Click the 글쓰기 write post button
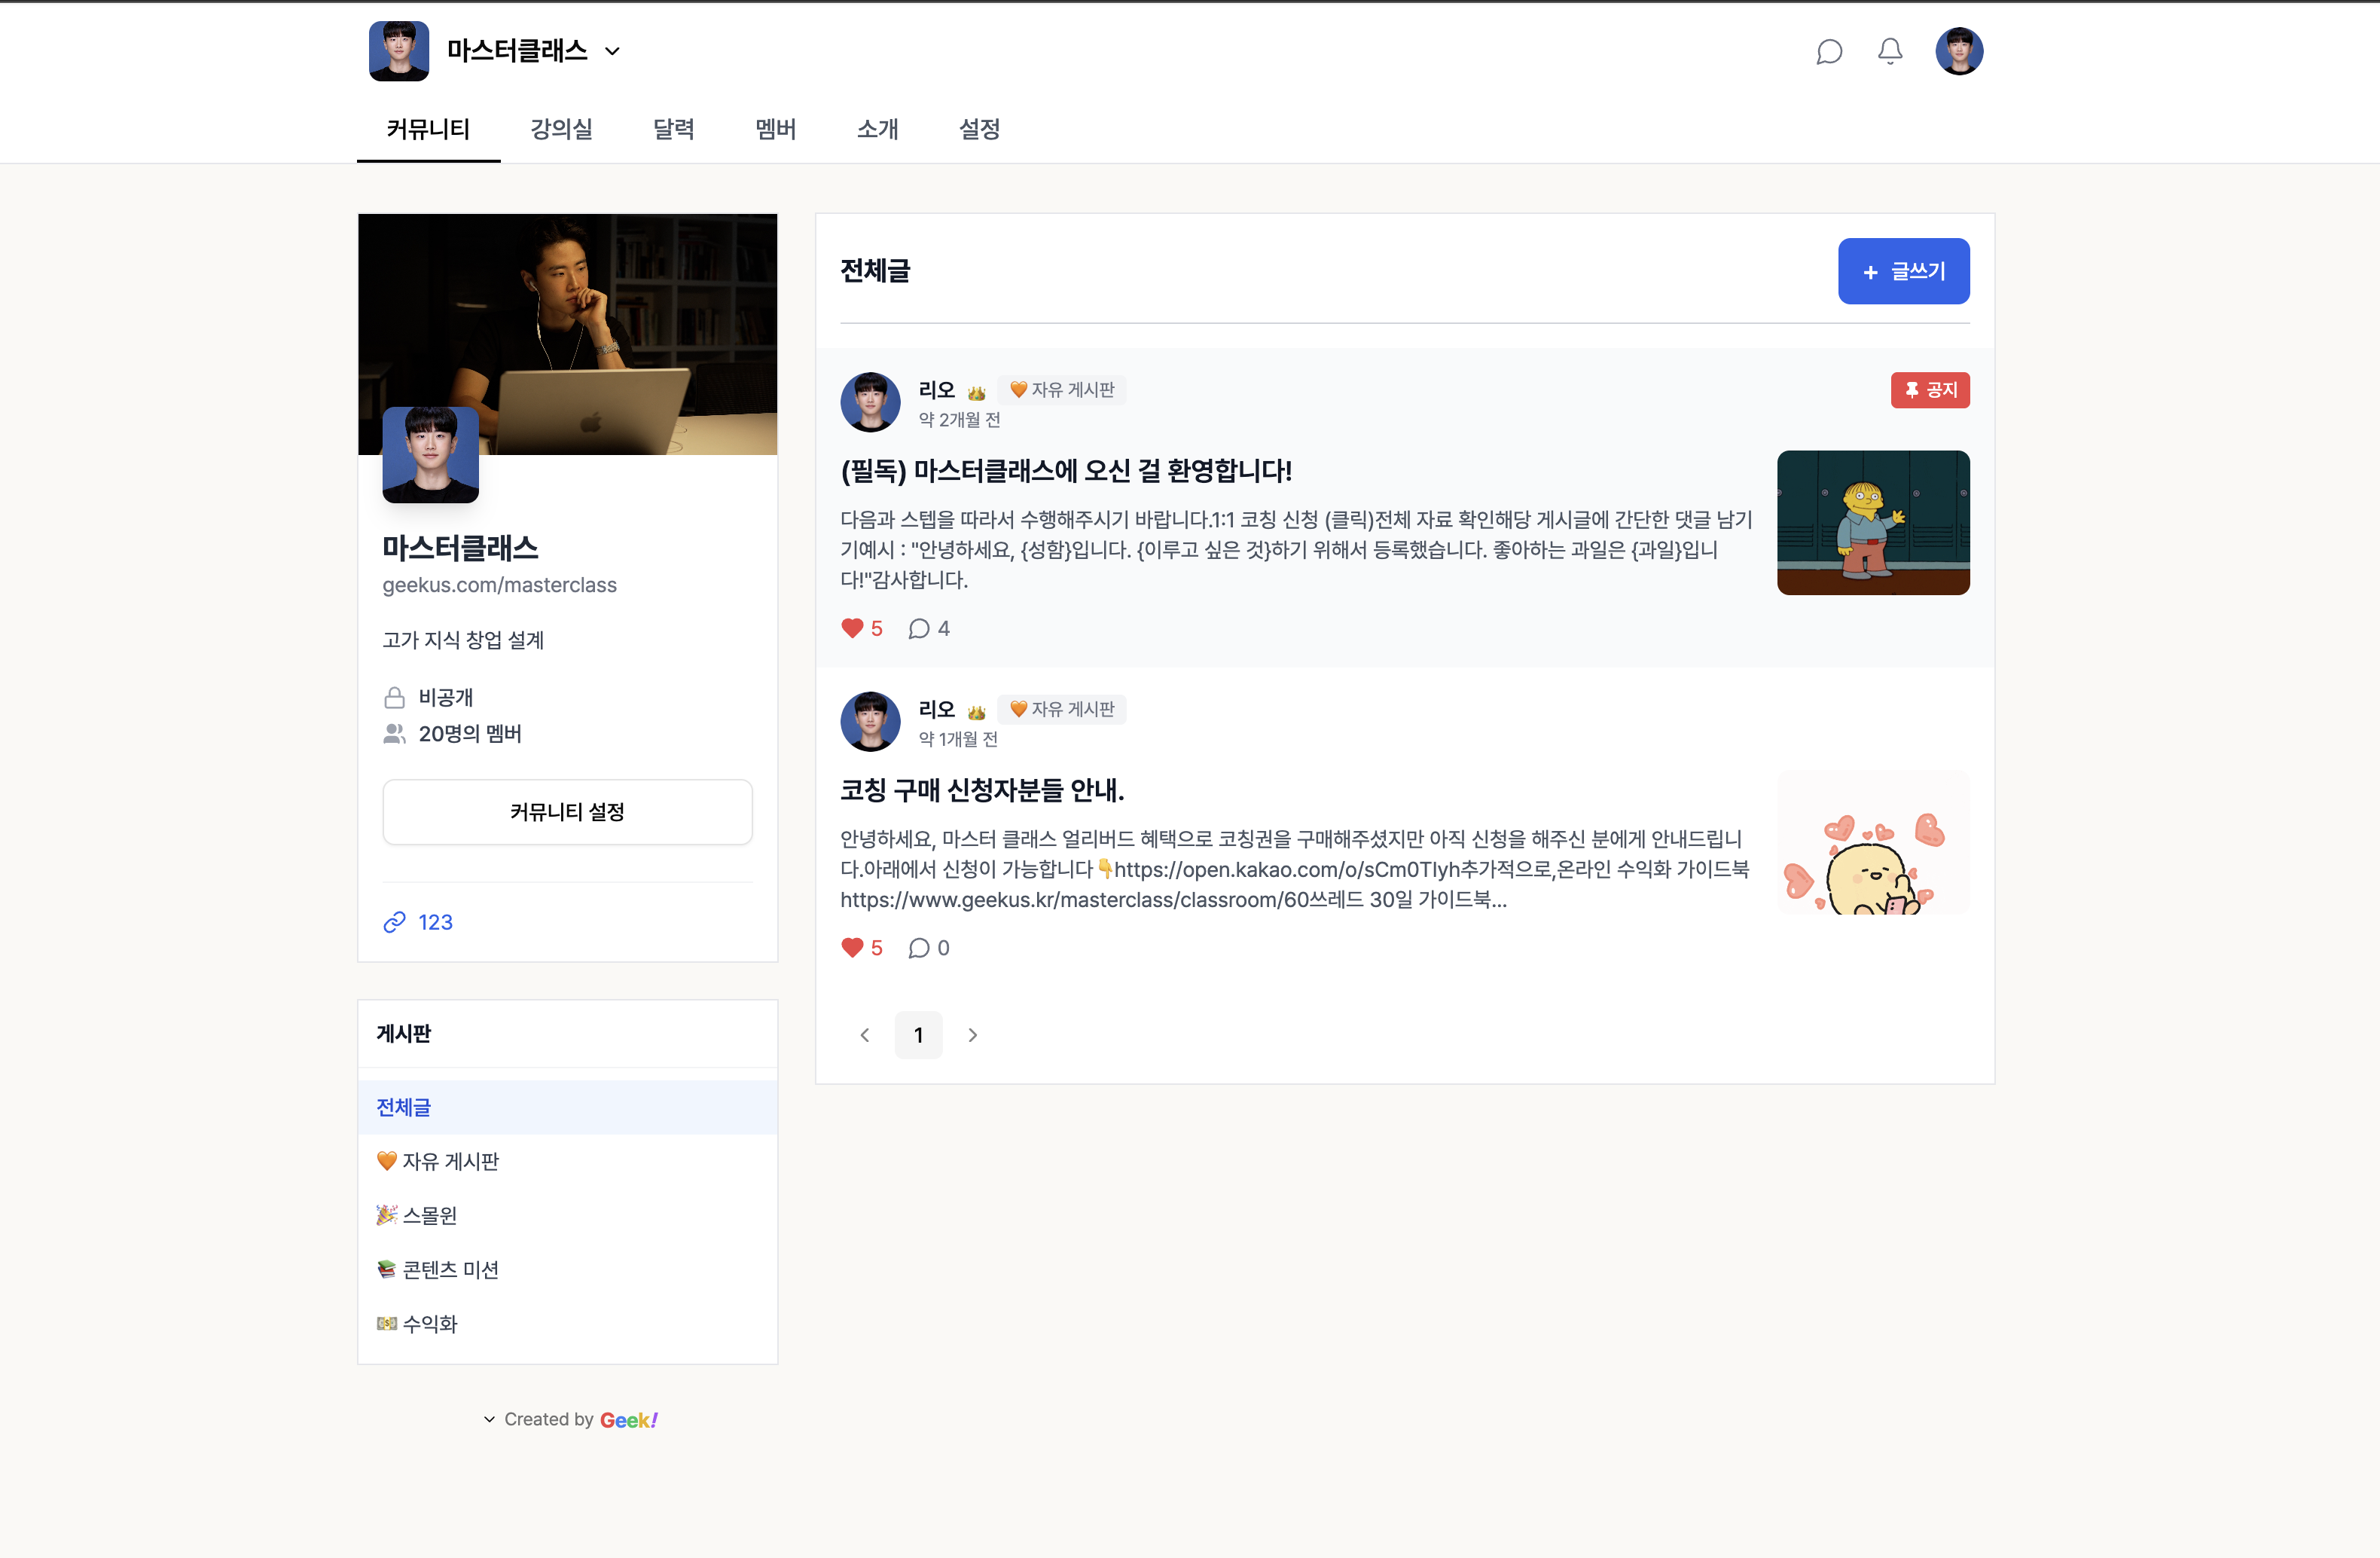The width and height of the screenshot is (2380, 1558). pos(1903,271)
